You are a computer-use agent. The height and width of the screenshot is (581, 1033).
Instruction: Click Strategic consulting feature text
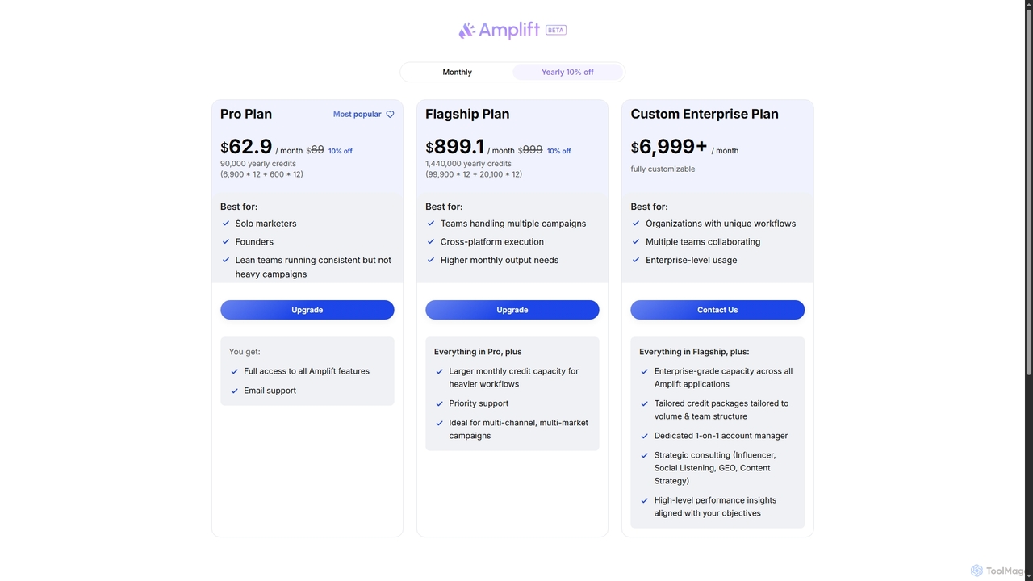coord(715,468)
